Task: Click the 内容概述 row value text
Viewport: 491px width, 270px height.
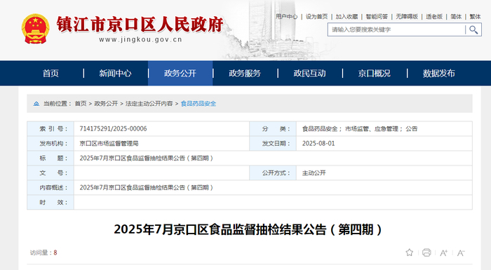Action: coord(146,188)
